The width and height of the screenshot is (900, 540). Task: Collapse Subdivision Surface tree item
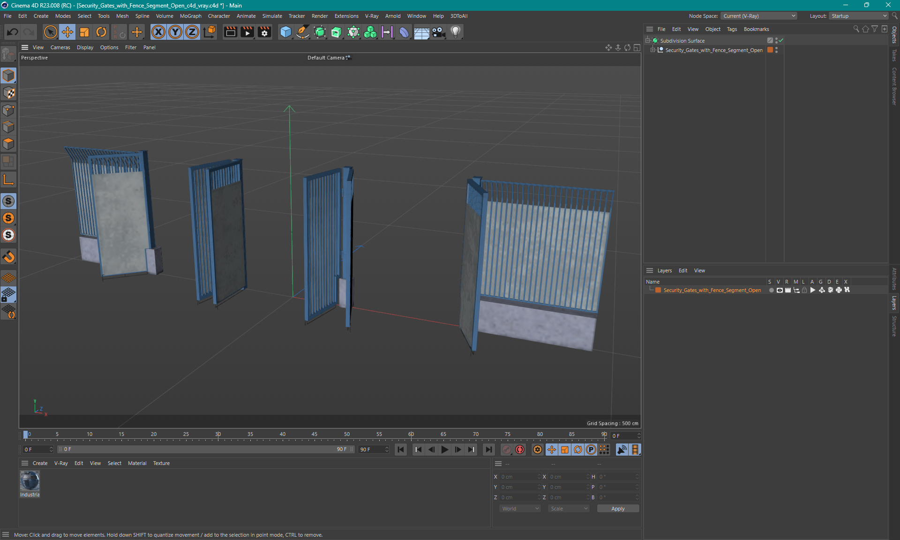[648, 40]
